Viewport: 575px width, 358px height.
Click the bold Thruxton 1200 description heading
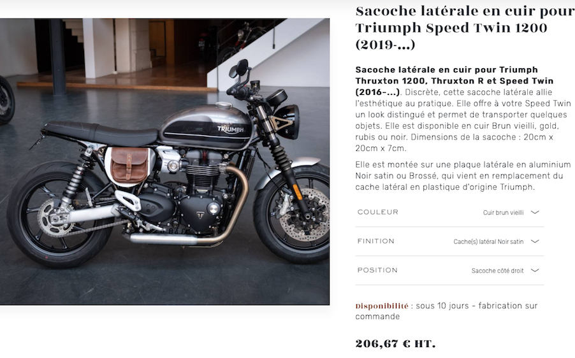point(454,81)
